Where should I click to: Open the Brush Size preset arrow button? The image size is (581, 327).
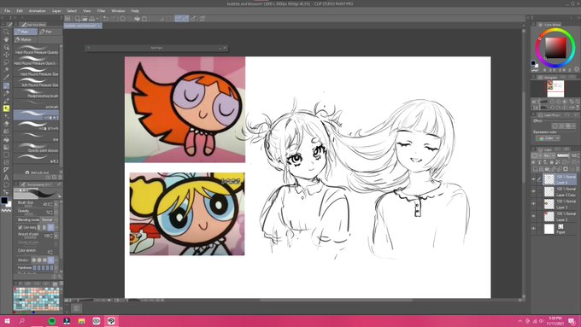coord(56,204)
